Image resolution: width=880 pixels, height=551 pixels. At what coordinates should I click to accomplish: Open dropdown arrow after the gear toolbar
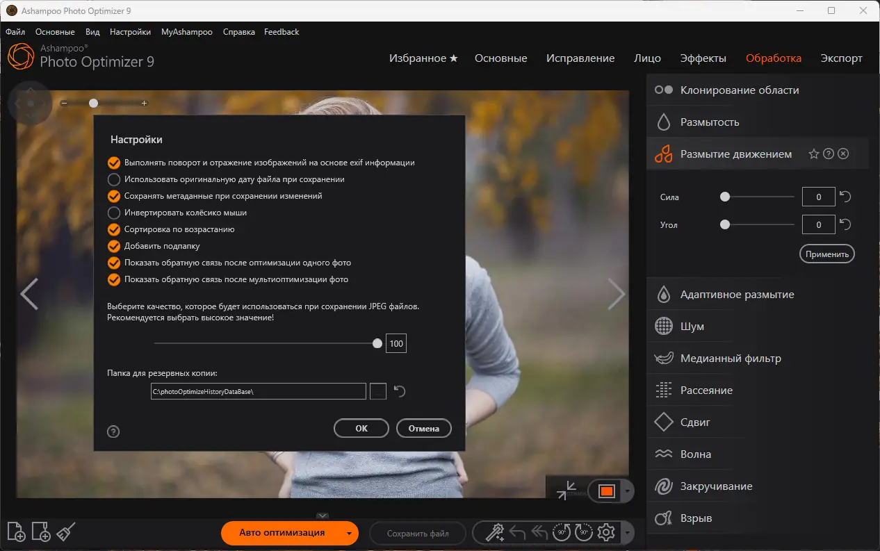point(628,534)
